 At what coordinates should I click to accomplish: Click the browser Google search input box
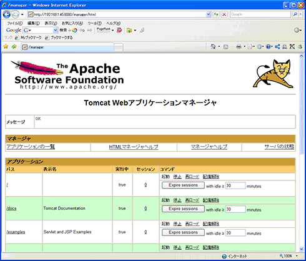[x=260, y=14]
